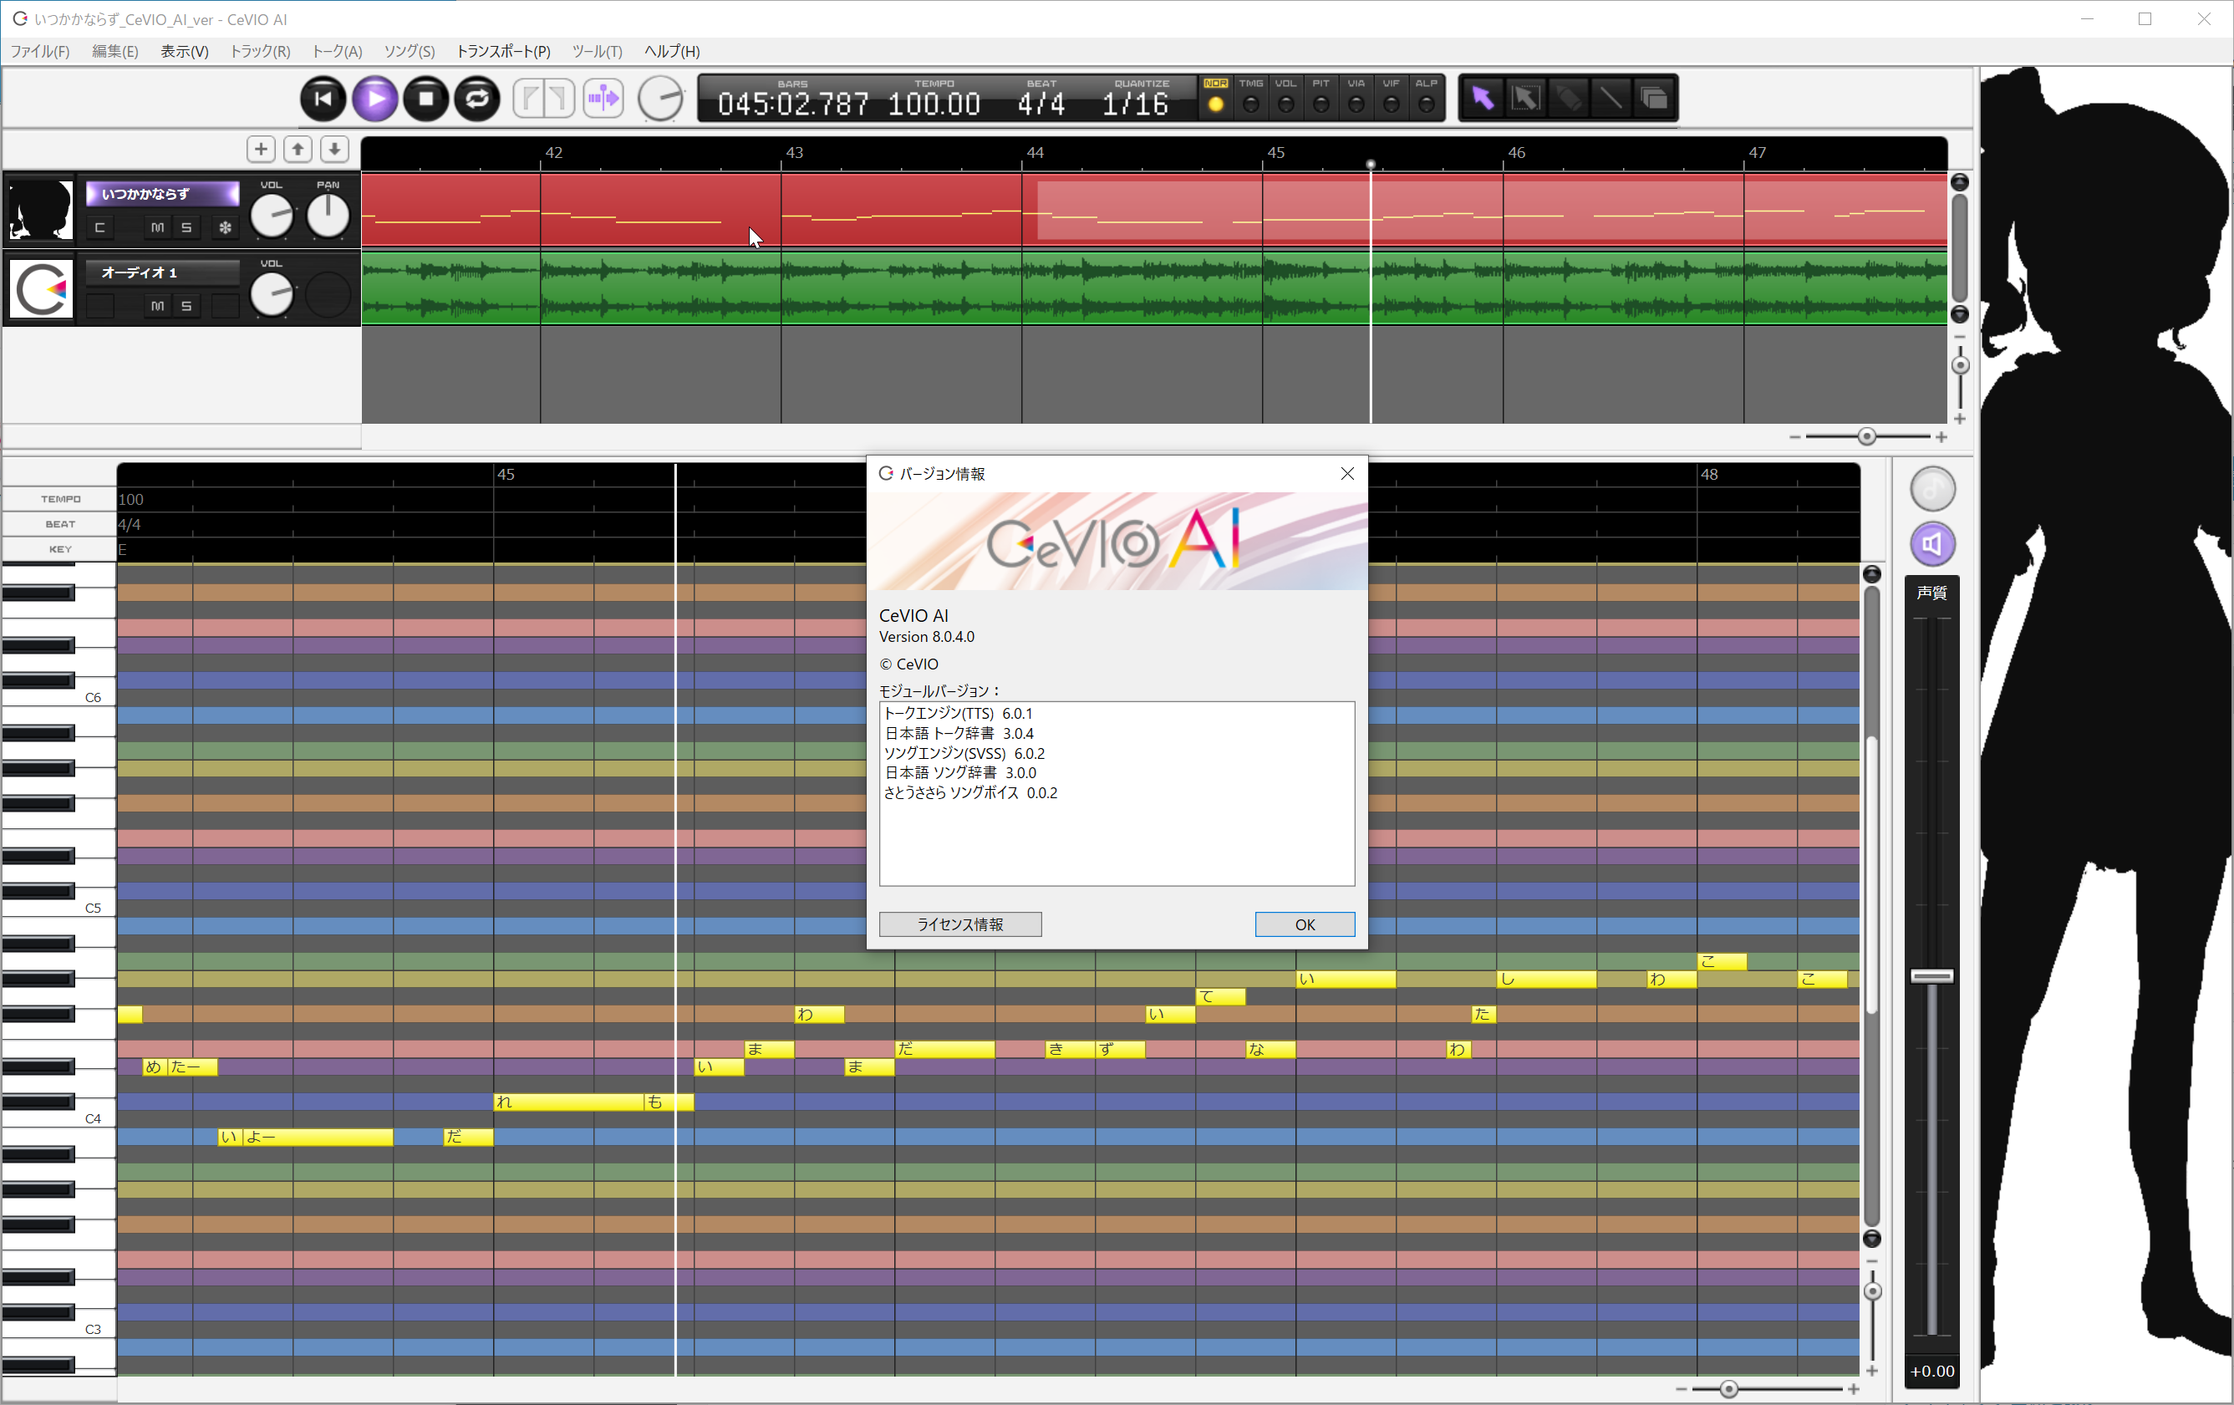Click the purple speaker icon
2234x1405 pixels.
click(x=1931, y=544)
